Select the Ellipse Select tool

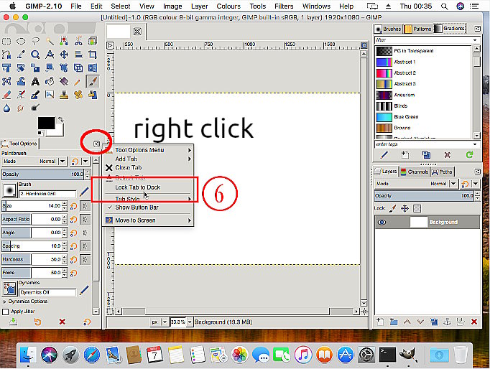(21, 41)
